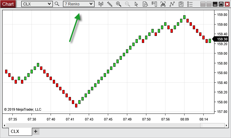
Task: Open the bar style chart icon
Action: (x=101, y=4)
